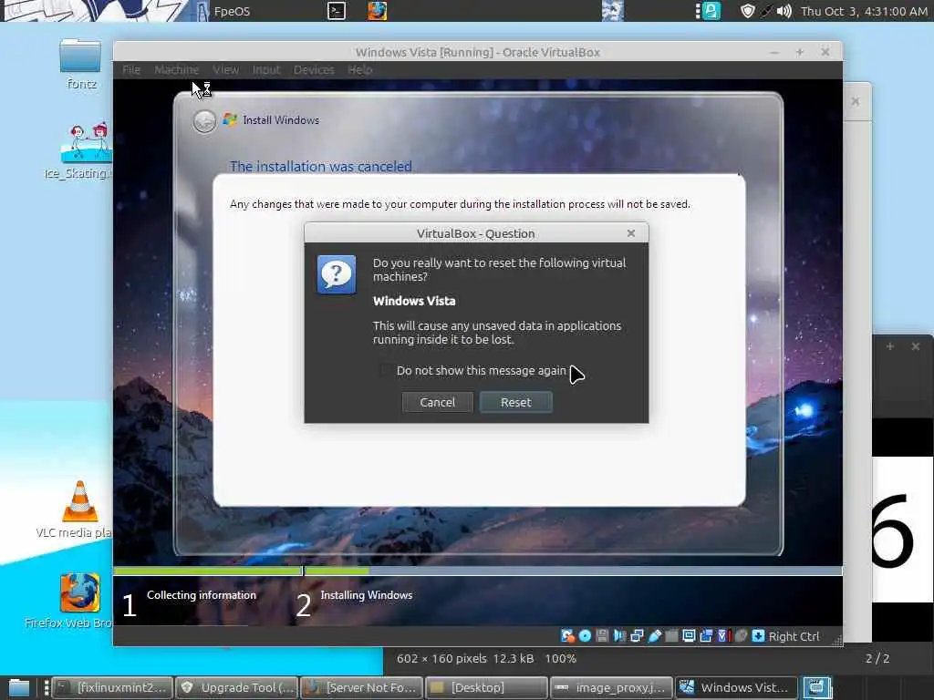Click the shield icon in top panel

pyautogui.click(x=748, y=11)
